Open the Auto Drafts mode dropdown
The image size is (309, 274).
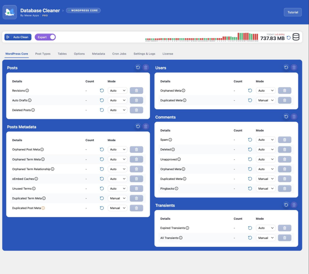click(117, 100)
